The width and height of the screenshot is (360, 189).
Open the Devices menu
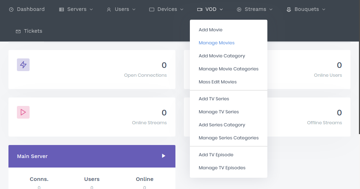167,10
